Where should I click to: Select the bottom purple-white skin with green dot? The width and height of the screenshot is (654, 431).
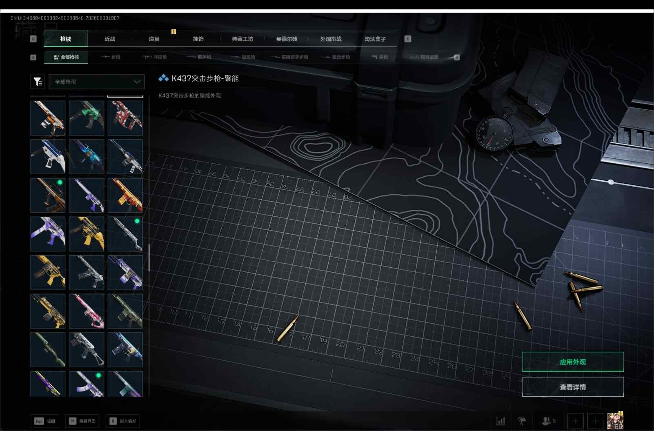(87, 384)
